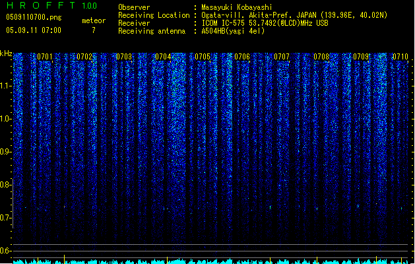Image resolution: width=415 pixels, height=264 pixels.
Task: Click the 0709 time marker
Action: click(361, 57)
